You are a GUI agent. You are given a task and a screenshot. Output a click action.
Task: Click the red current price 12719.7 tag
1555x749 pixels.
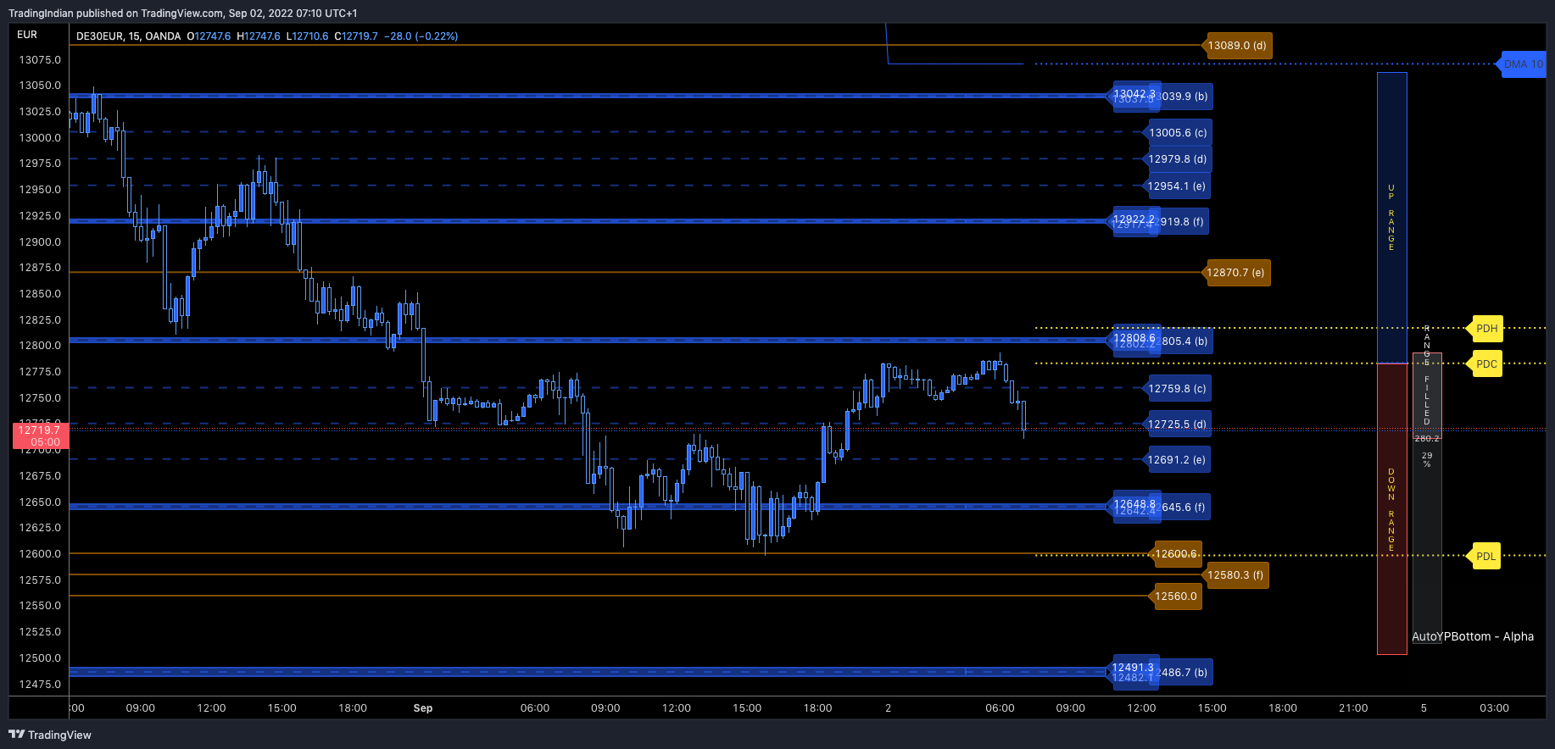pyautogui.click(x=40, y=436)
